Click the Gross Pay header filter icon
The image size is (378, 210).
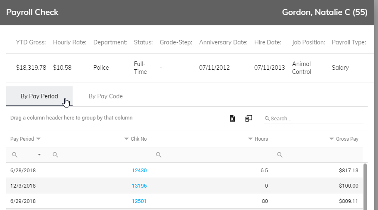[332, 139]
